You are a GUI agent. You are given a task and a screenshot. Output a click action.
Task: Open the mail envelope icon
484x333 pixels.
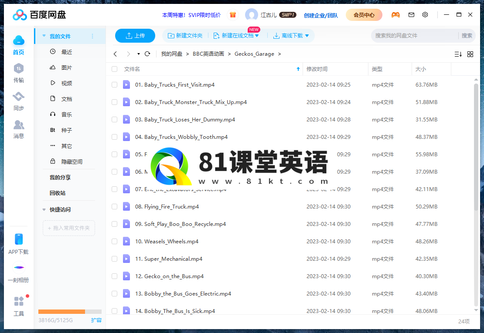(x=411, y=14)
